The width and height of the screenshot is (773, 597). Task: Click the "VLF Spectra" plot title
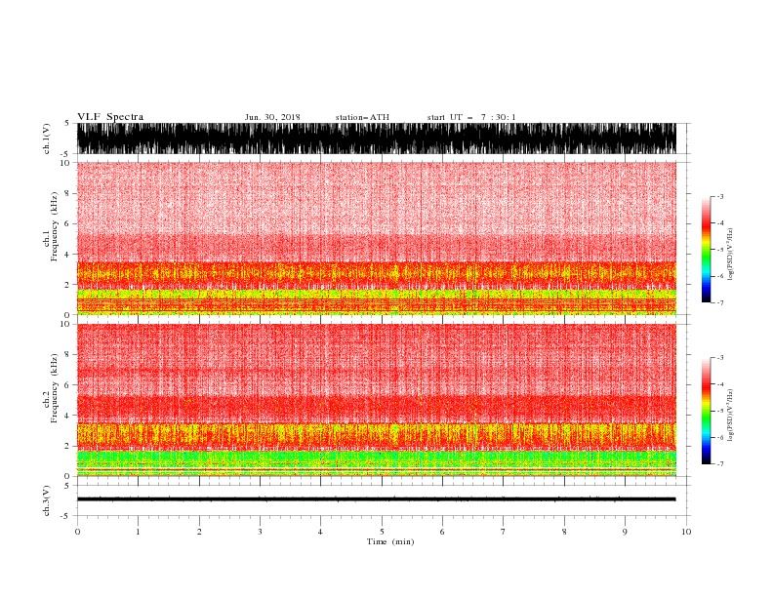[110, 117]
